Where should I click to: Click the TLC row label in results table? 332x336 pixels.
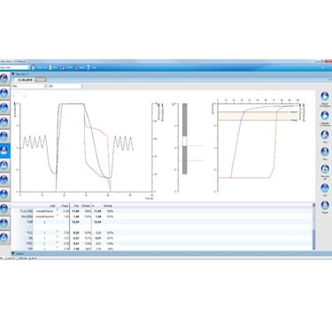coord(30,233)
